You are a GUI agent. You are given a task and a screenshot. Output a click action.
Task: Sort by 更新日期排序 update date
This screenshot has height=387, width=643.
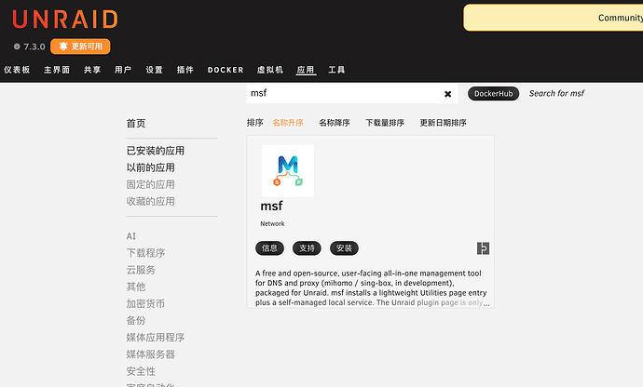point(444,123)
